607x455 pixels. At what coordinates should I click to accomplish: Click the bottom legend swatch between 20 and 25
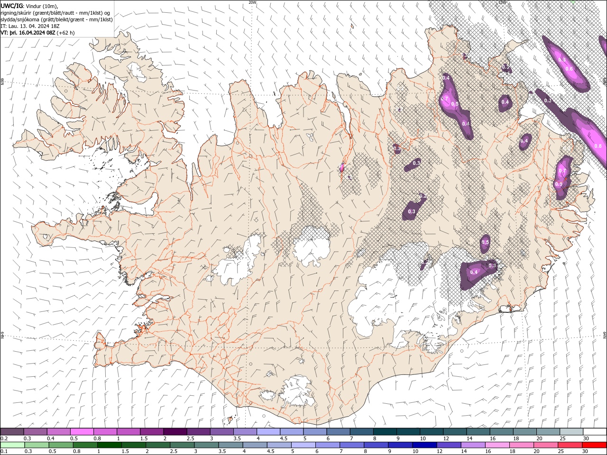545,445
